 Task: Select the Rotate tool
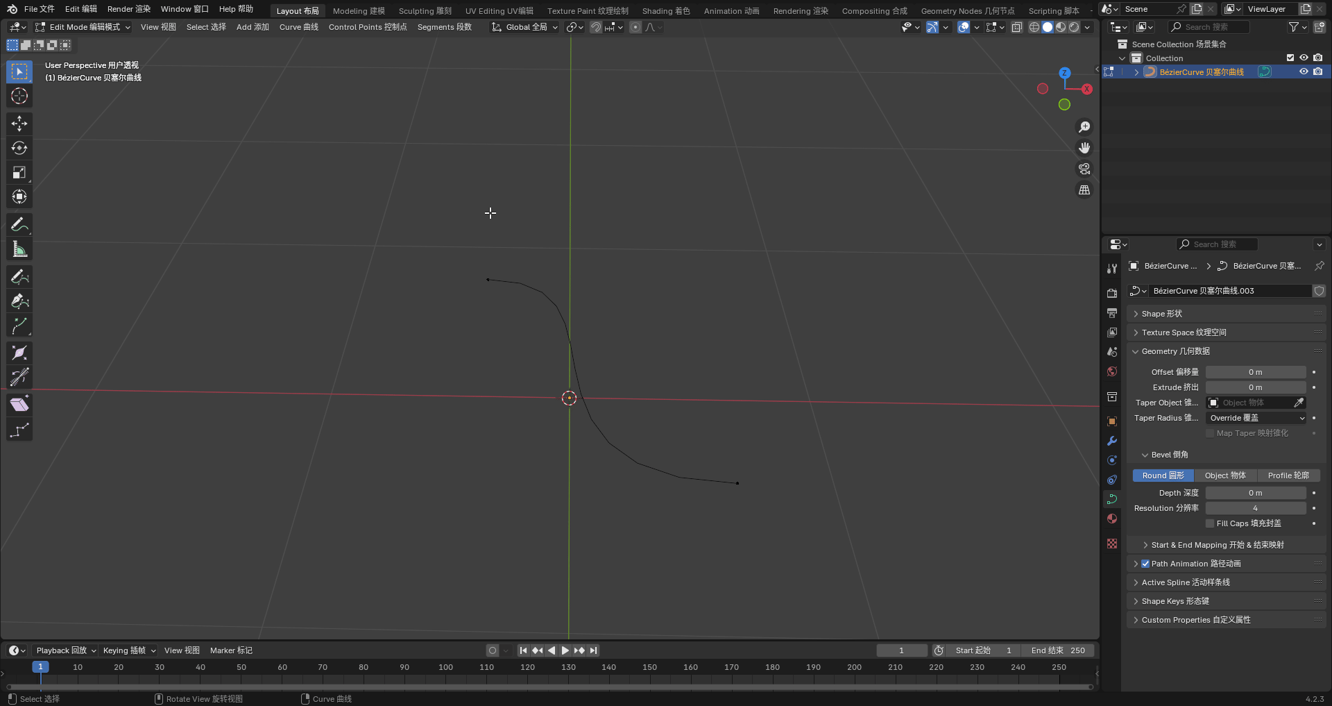tap(19, 148)
